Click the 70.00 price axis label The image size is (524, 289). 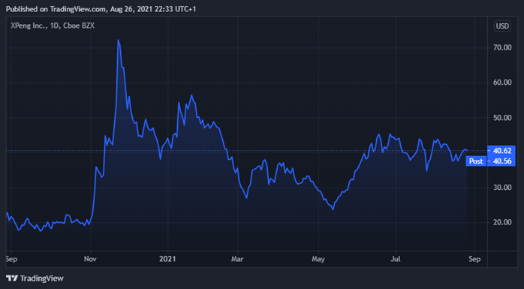point(502,48)
